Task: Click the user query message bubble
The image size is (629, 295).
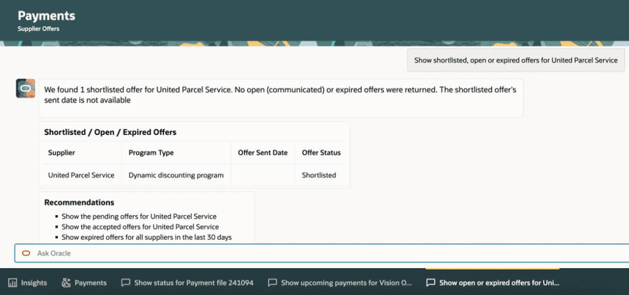Action: [515, 60]
